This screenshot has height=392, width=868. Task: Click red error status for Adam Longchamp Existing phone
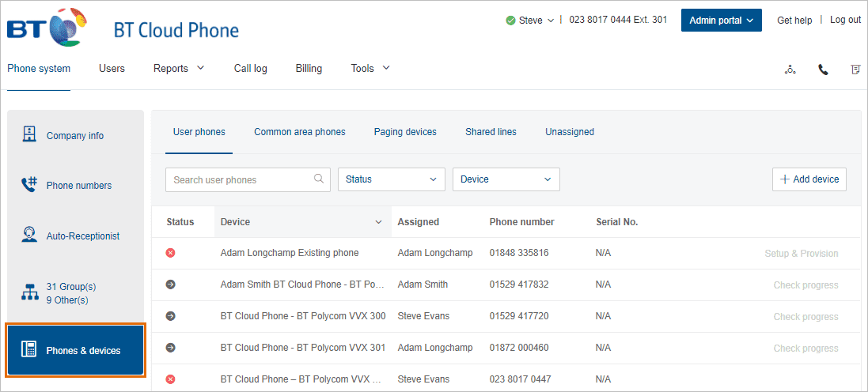pyautogui.click(x=170, y=253)
